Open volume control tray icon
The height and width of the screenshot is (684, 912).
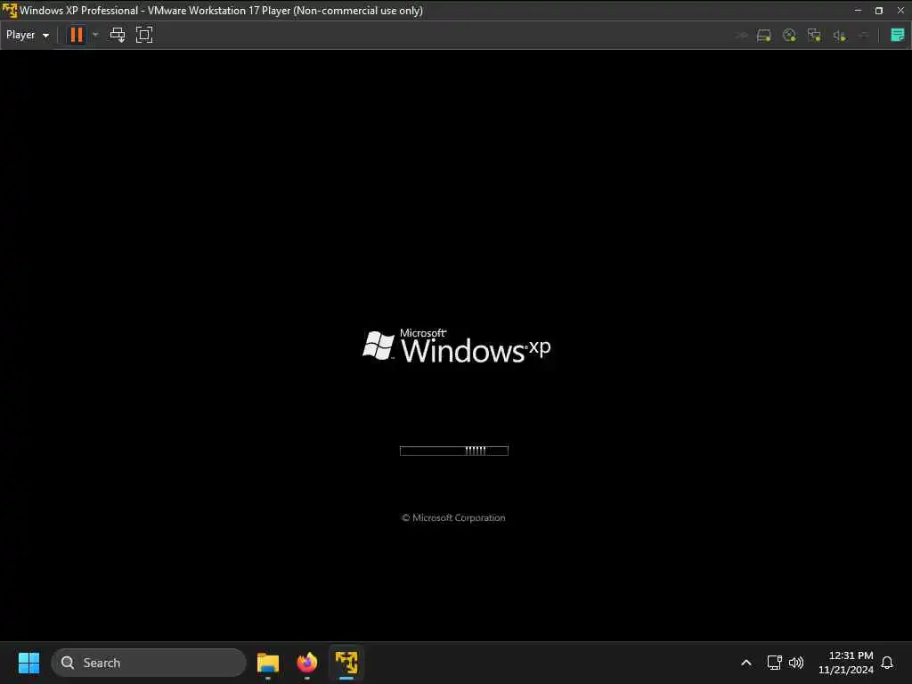point(796,663)
